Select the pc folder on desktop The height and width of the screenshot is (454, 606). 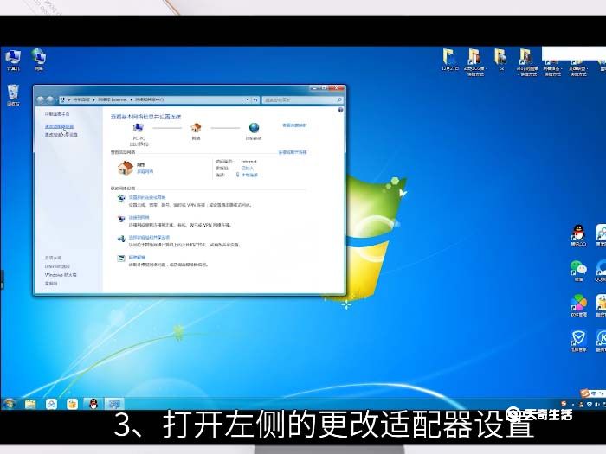[501, 60]
